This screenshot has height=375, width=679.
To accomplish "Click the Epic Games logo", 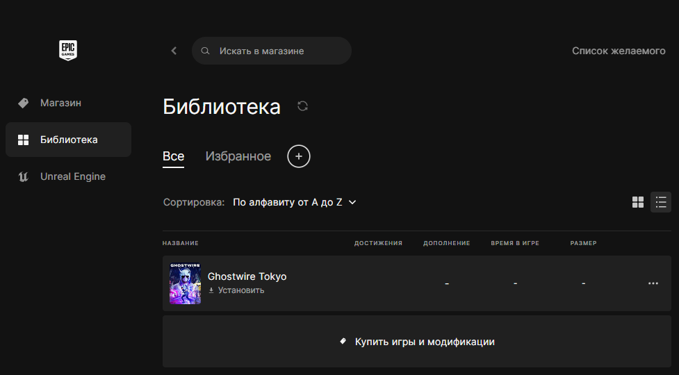I will pyautogui.click(x=68, y=50).
